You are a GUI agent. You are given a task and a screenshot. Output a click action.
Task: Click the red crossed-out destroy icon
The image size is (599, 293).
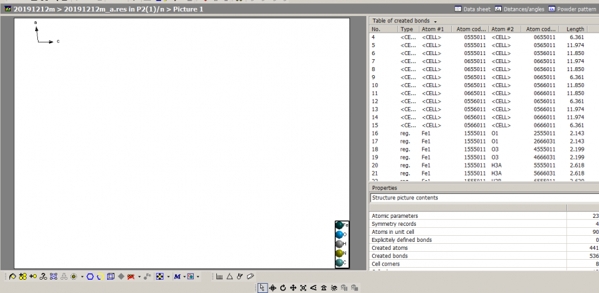pos(132,276)
